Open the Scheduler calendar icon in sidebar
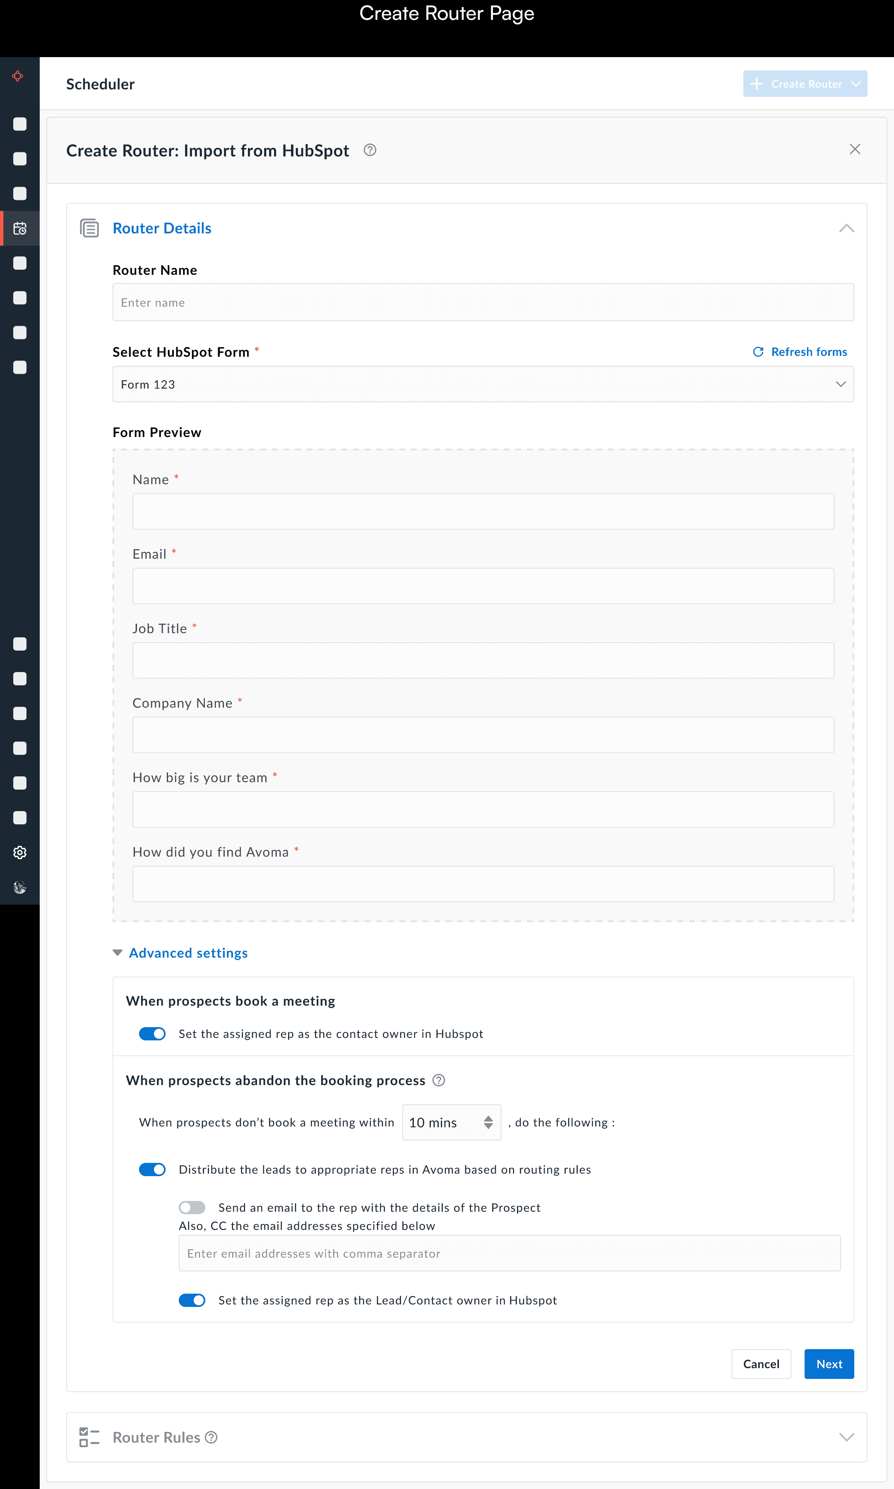Viewport: 894px width, 1489px height. [x=20, y=228]
